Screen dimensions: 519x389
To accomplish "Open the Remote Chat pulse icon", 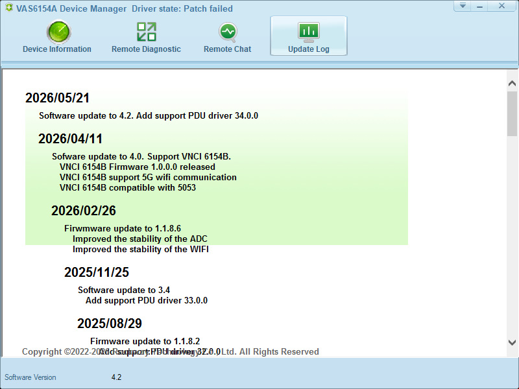I will pyautogui.click(x=228, y=32).
